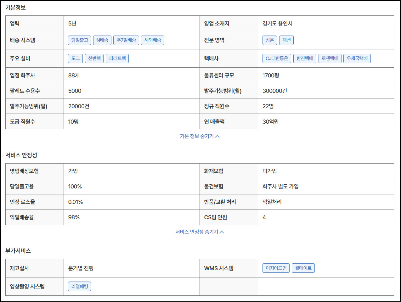The height and width of the screenshot is (302, 401).
Task: Collapse basic info with 기본 정보 숨기기
Action: pyautogui.click(x=200, y=136)
